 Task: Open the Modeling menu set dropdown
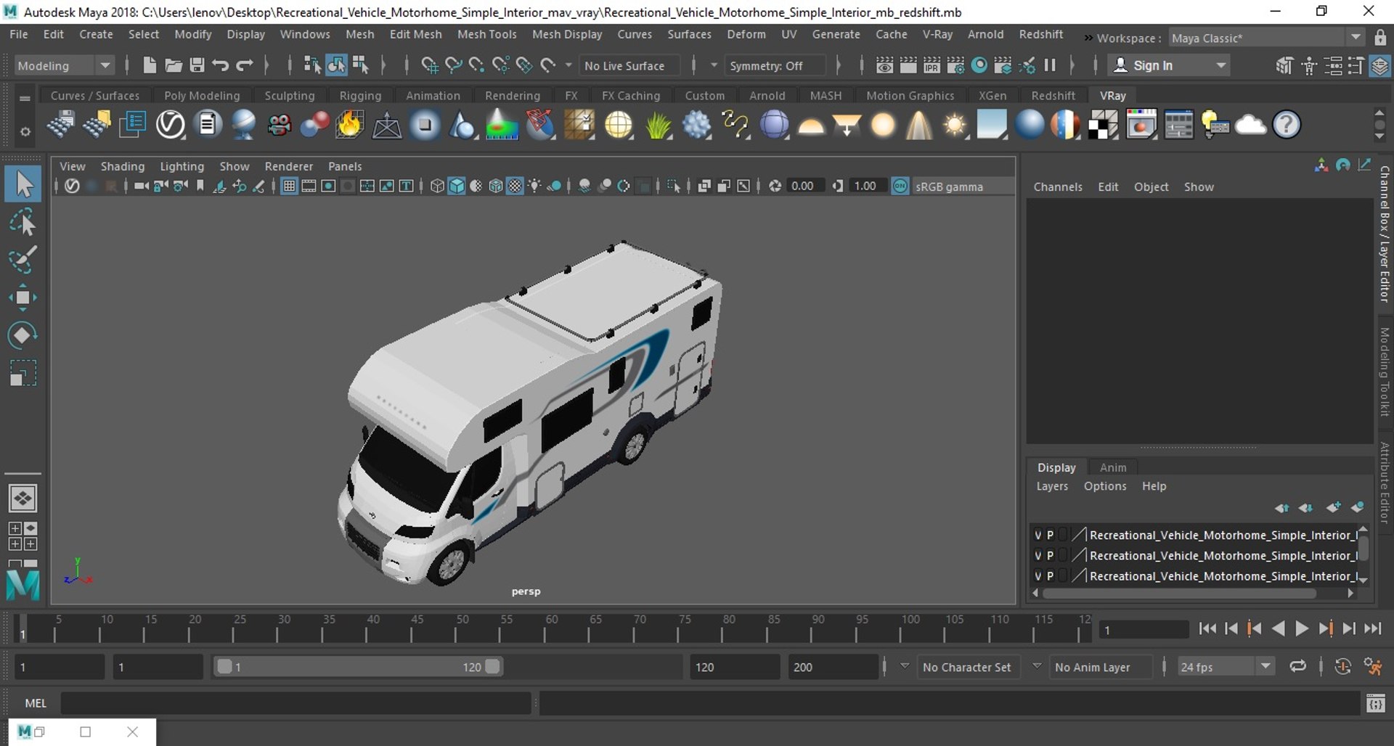coord(64,65)
